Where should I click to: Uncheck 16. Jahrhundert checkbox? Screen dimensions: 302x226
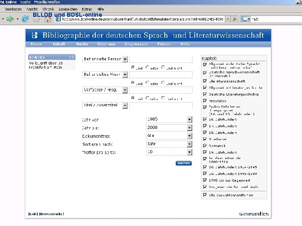[205, 119]
